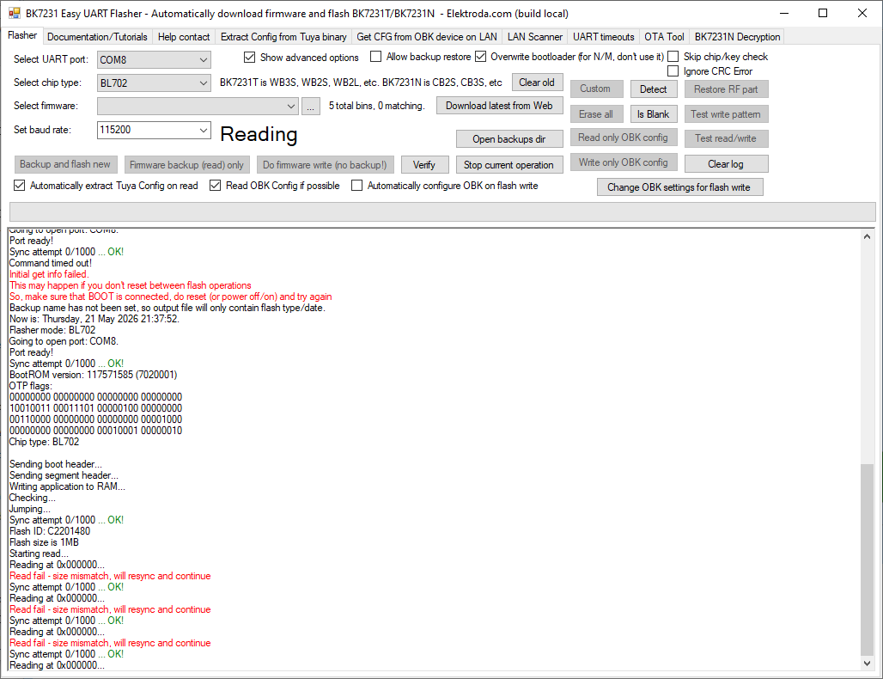Click the 'Flasher mode: BL702' log line
Screen dimensions: 883x679
coord(52,330)
